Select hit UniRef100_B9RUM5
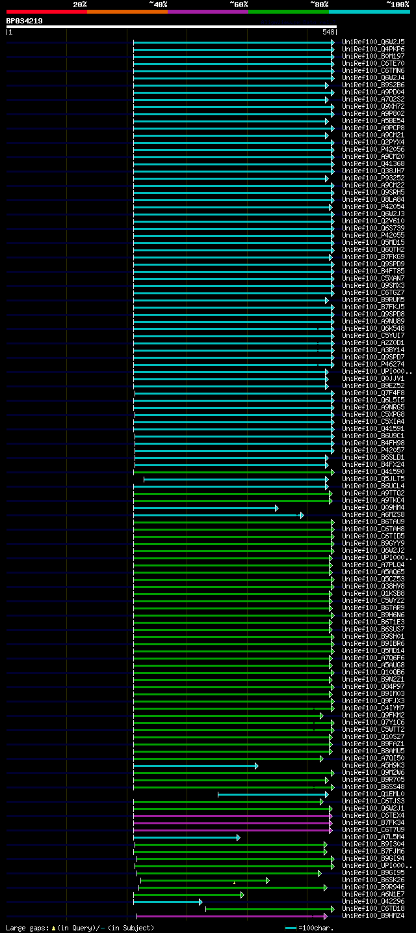The width and height of the screenshot is (416, 933). tap(373, 299)
